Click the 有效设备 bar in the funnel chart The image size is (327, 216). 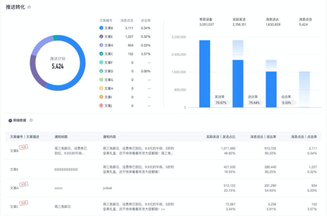click(x=204, y=74)
